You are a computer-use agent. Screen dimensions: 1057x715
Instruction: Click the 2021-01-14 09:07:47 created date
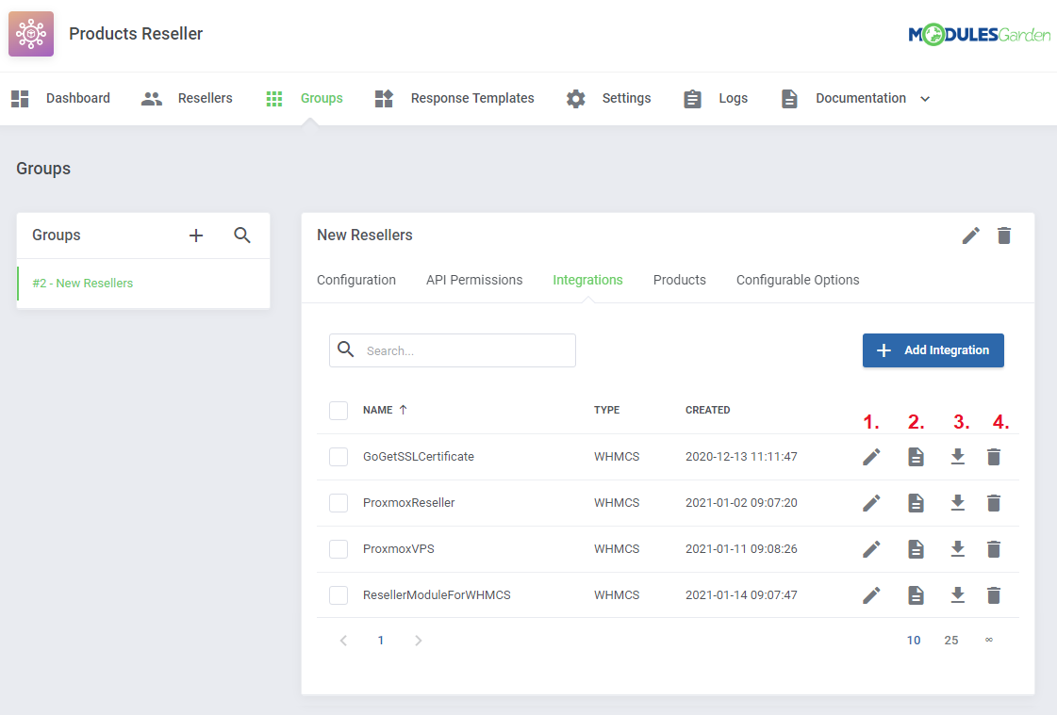point(741,595)
